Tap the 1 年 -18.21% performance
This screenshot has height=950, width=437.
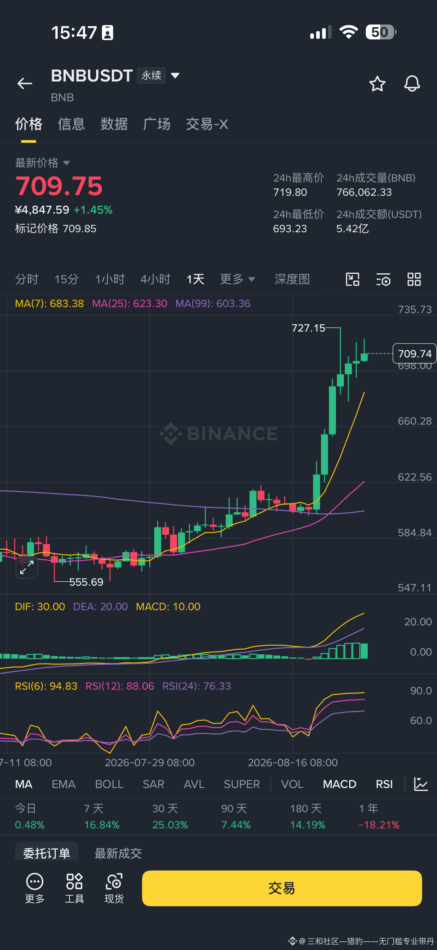tap(379, 817)
